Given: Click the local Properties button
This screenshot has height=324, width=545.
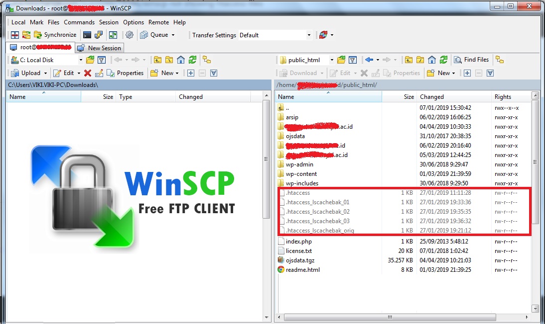Looking at the screenshot, I should [x=125, y=73].
